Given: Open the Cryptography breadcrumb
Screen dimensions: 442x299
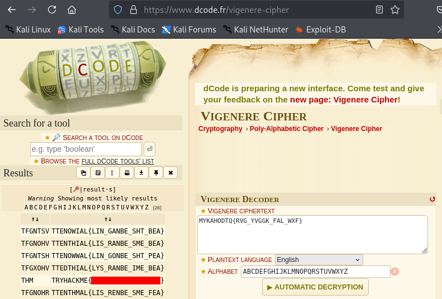Looking at the screenshot, I should pyautogui.click(x=220, y=129).
